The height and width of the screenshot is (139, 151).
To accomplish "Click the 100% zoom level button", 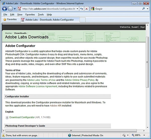I will tap(136, 135).
